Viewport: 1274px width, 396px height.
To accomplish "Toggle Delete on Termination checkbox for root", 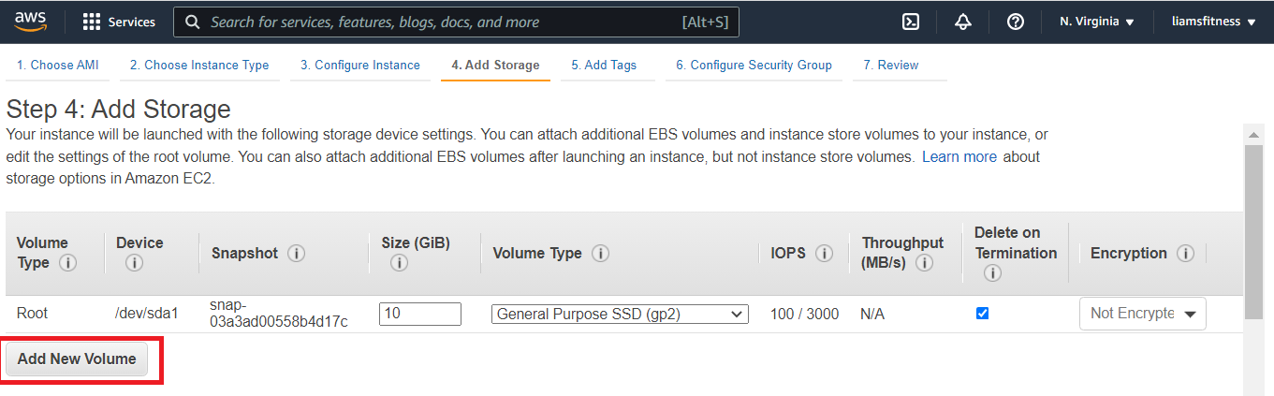I will (982, 314).
